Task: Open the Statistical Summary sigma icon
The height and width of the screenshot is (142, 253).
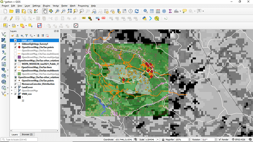Action: (170, 11)
